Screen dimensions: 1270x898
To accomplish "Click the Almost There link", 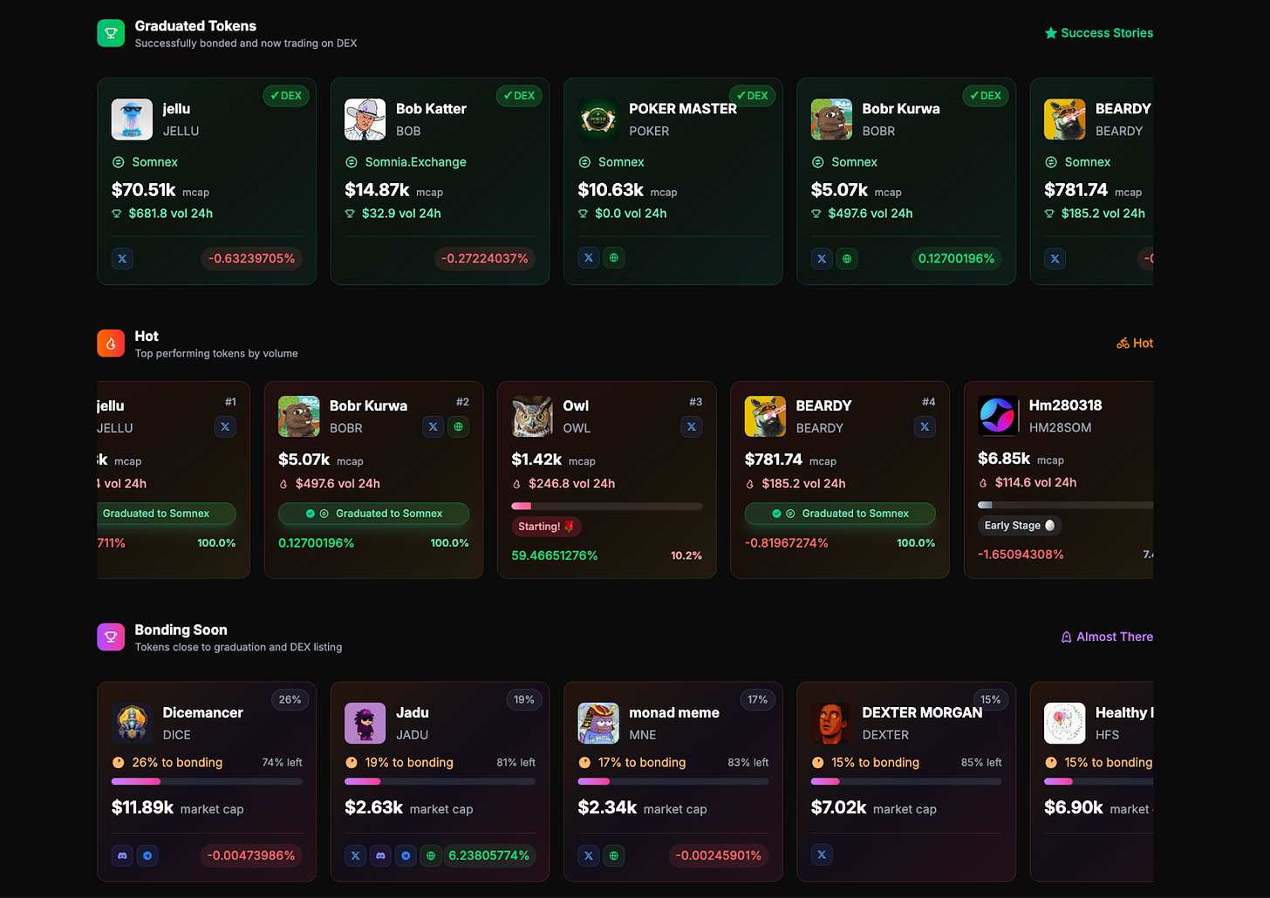I will pyautogui.click(x=1107, y=636).
